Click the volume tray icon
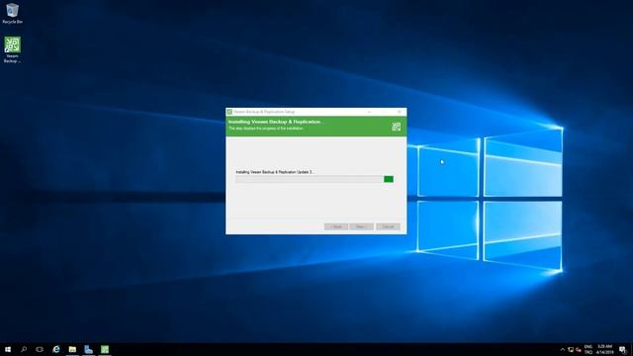The height and width of the screenshot is (356, 633). [579, 349]
